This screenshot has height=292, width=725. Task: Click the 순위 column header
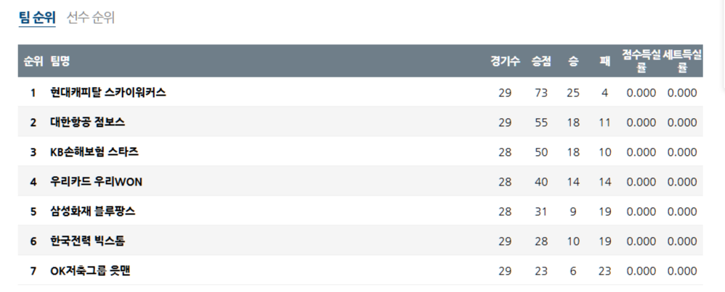[33, 62]
